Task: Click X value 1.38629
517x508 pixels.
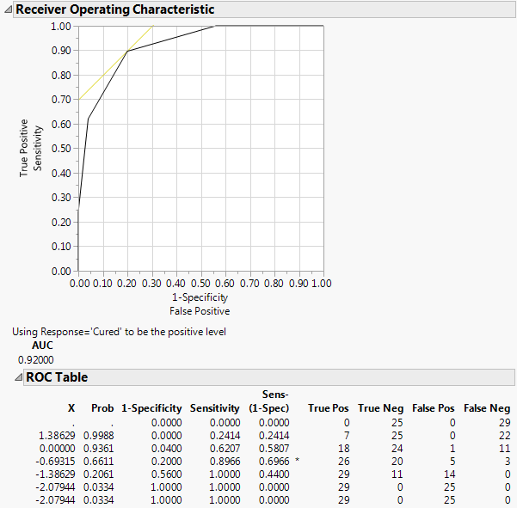Action: (x=57, y=436)
